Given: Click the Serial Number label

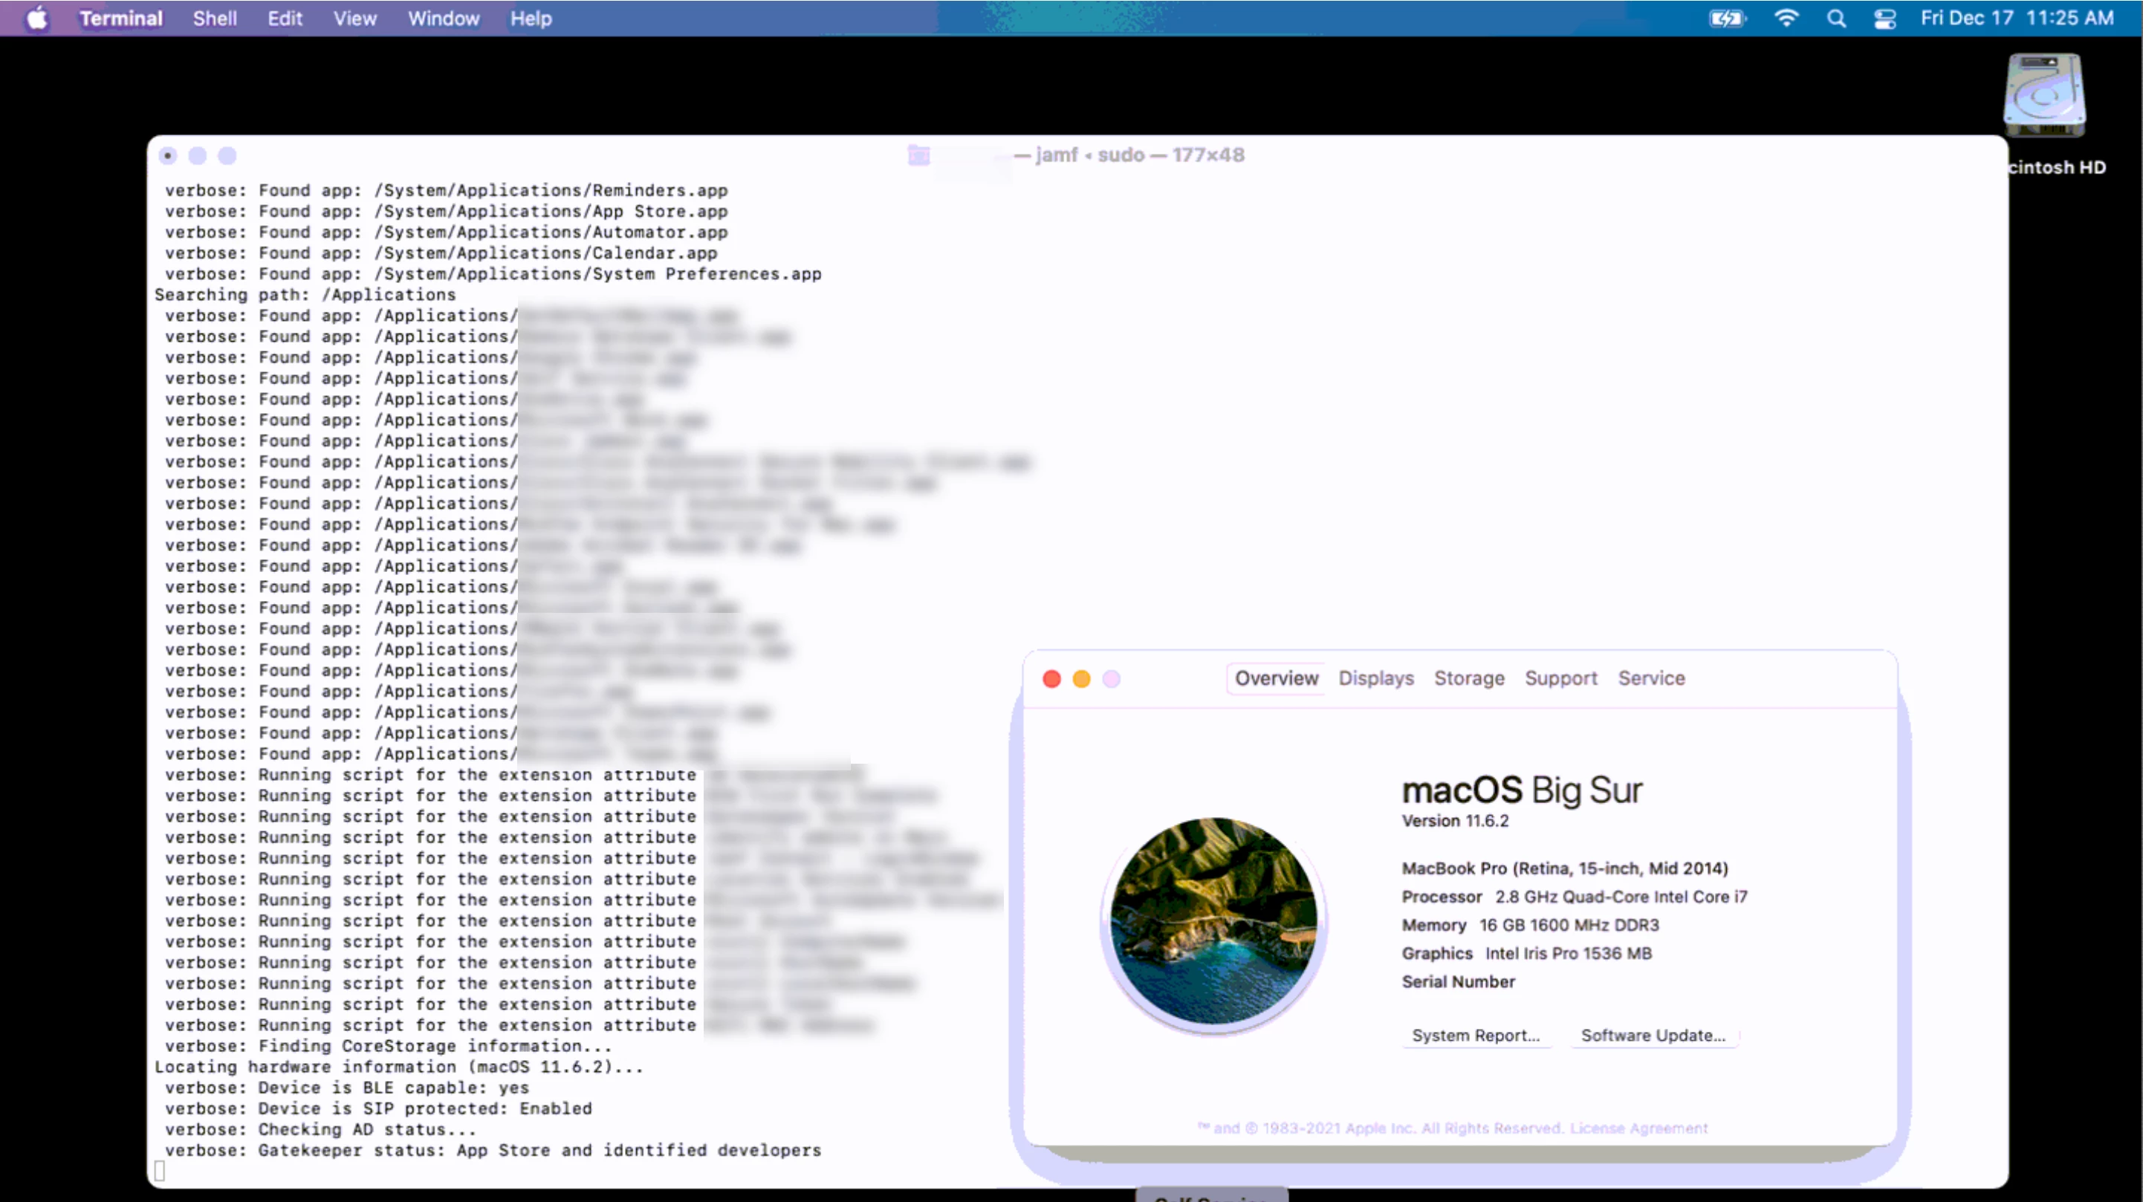Looking at the screenshot, I should tap(1459, 981).
